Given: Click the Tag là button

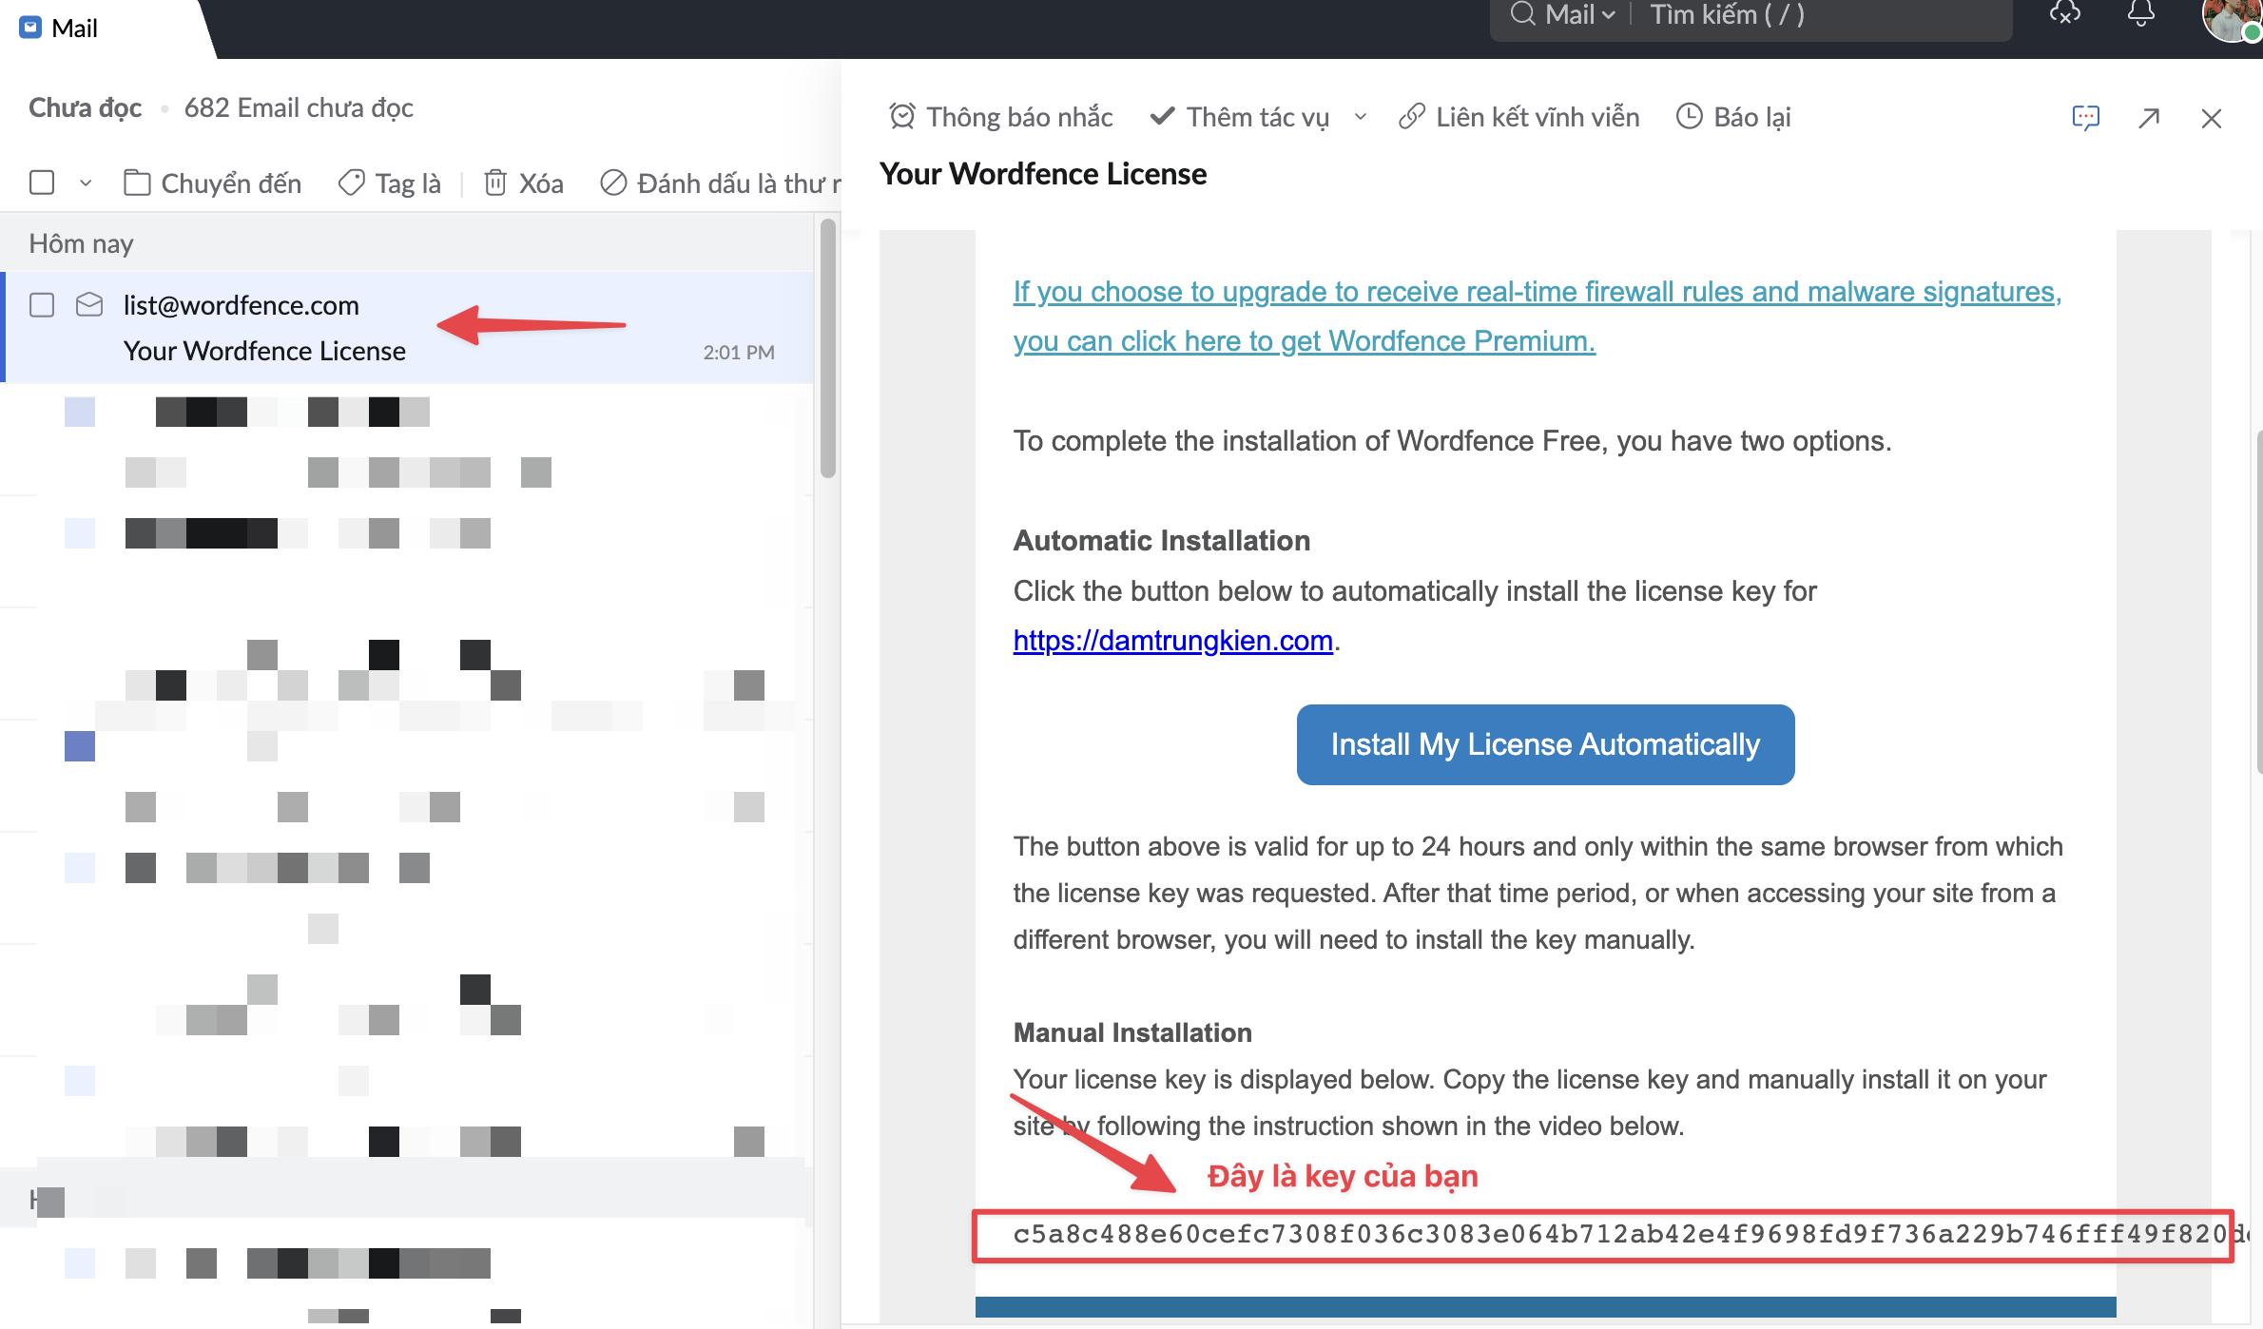Looking at the screenshot, I should pos(390,183).
